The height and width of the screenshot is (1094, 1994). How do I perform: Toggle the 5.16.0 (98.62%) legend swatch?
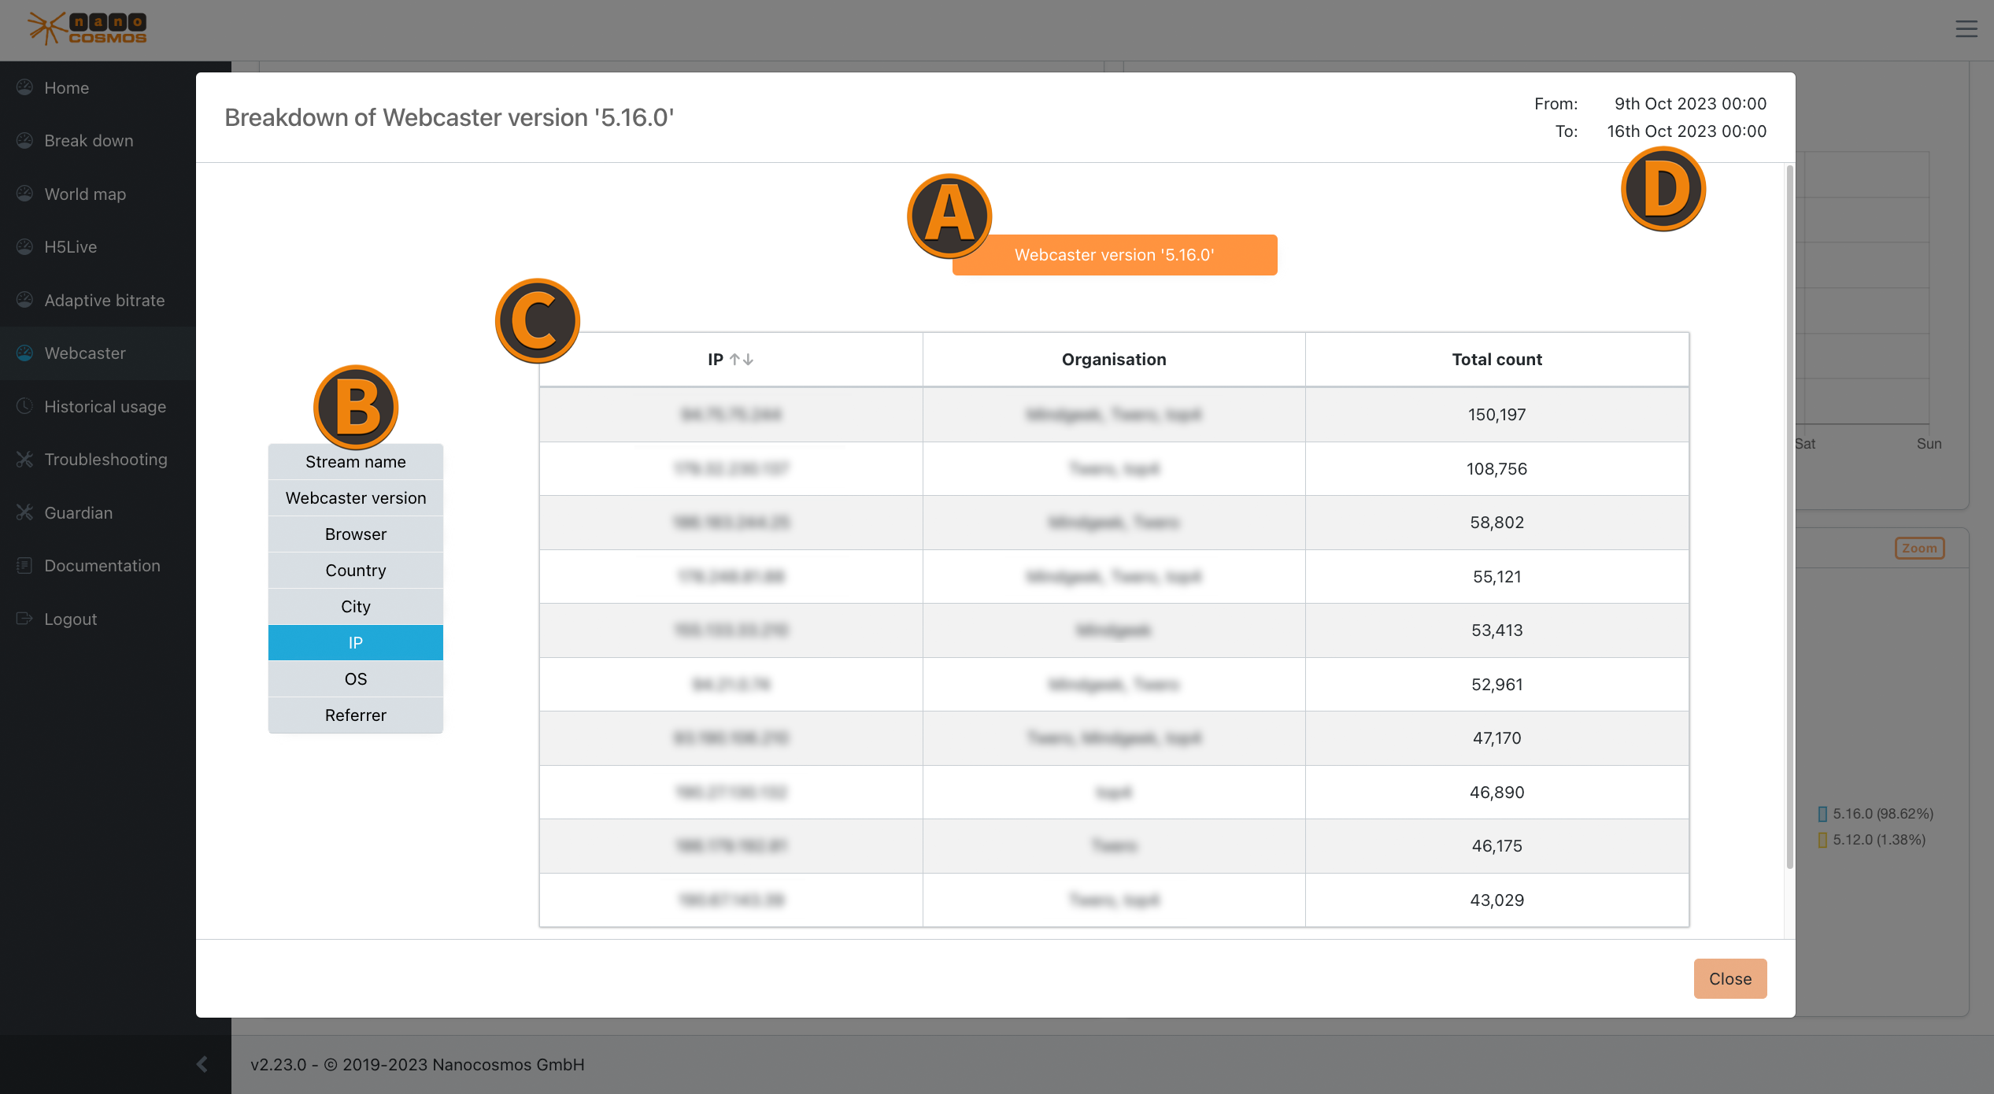point(1822,814)
